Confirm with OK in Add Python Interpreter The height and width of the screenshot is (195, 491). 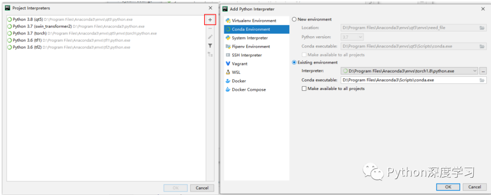[x=448, y=187]
